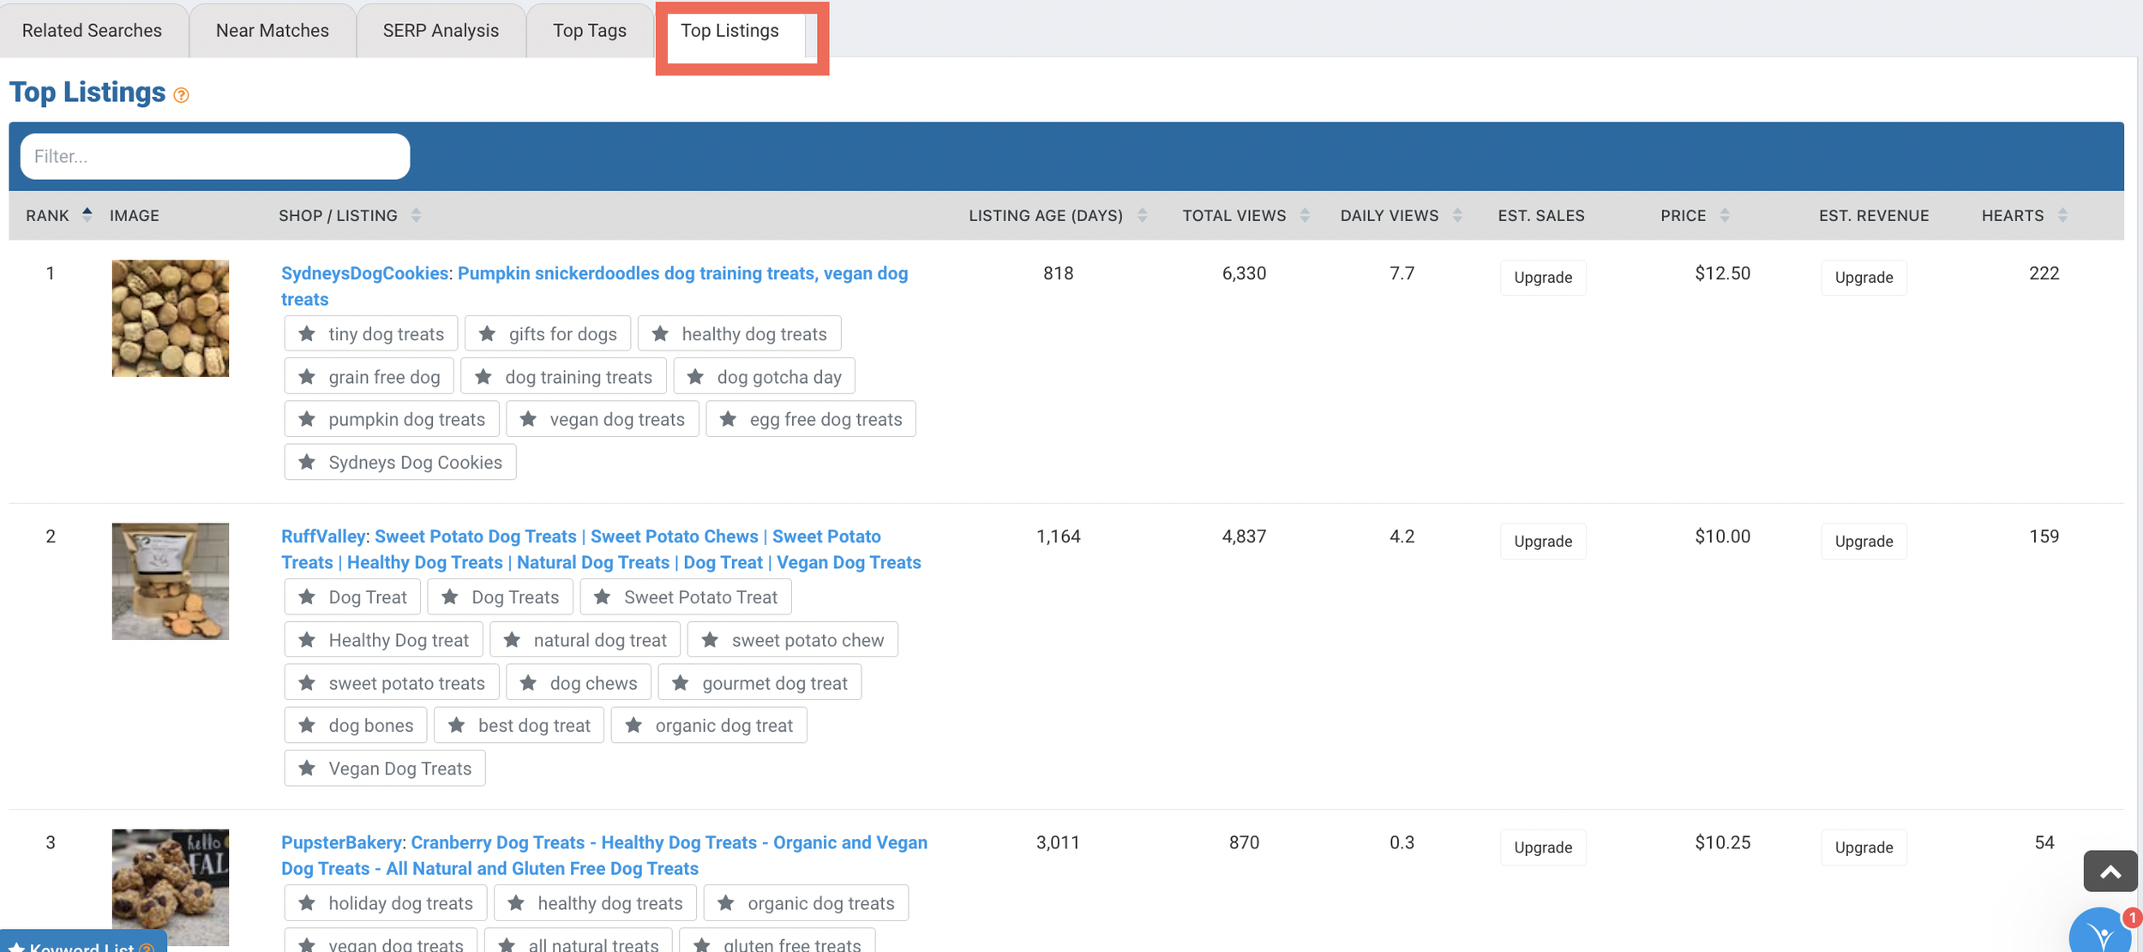The height and width of the screenshot is (952, 2143).
Task: Star the 'vegan dog treats' tag
Action: point(528,419)
